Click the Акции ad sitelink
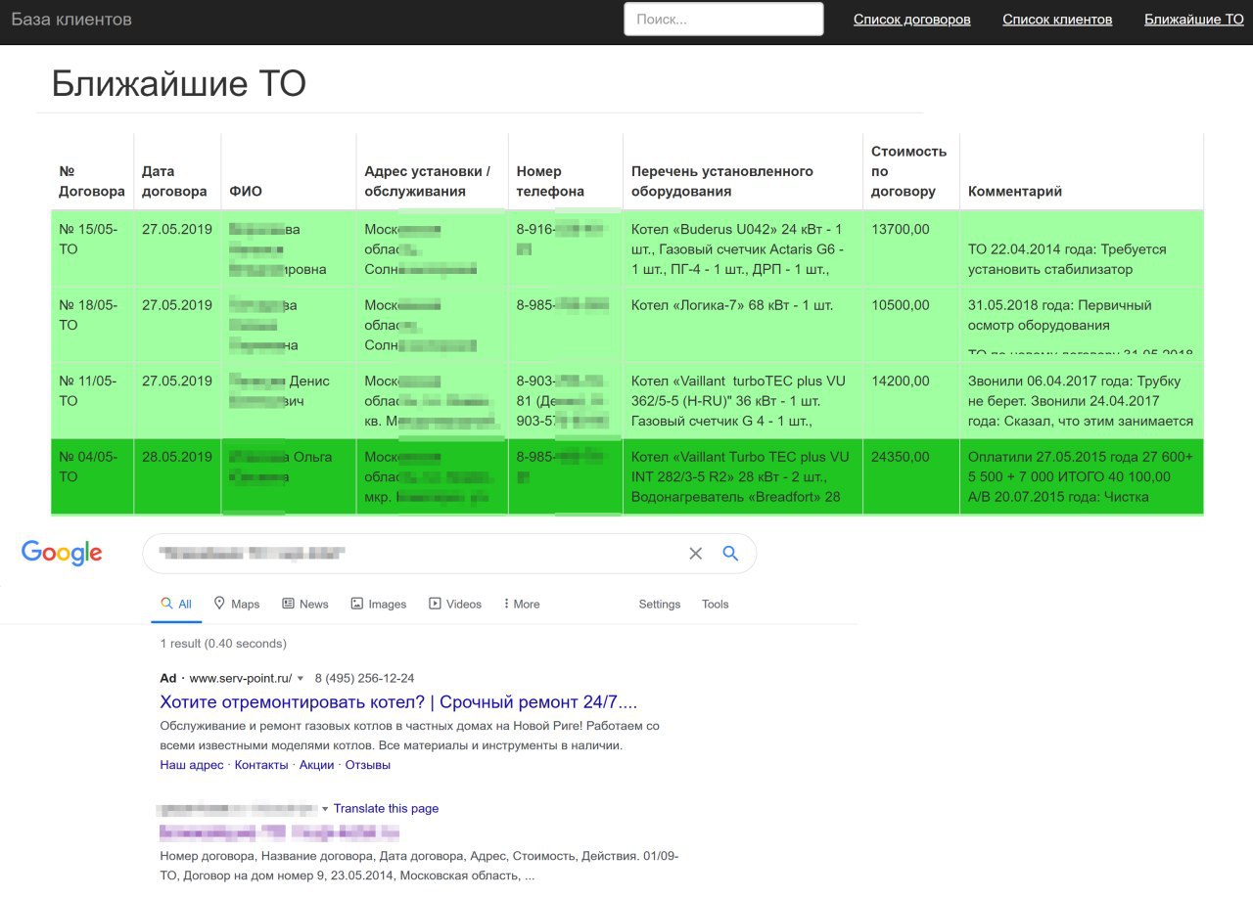The height and width of the screenshot is (898, 1253). click(x=316, y=765)
